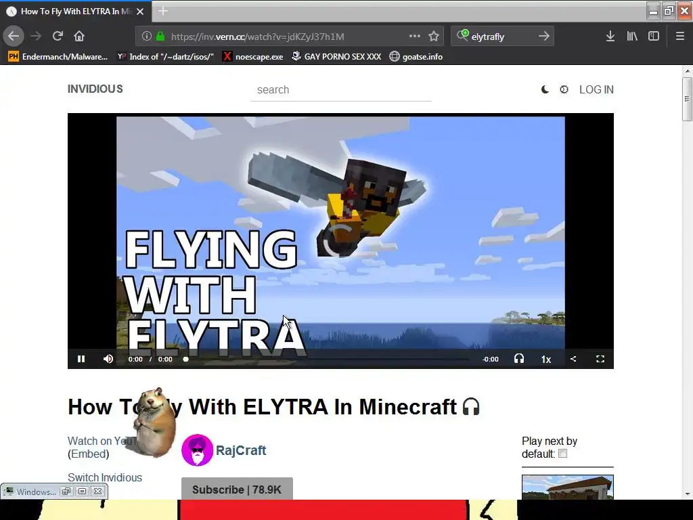Viewport: 693px width, 520px height.
Task: Open the RajCraft channel avatar
Action: 197,450
